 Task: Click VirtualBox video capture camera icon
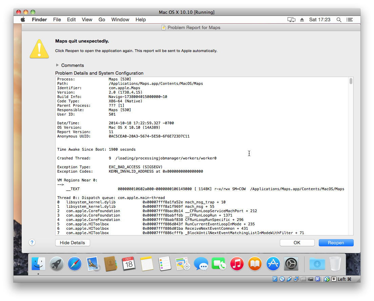click(x=310, y=279)
